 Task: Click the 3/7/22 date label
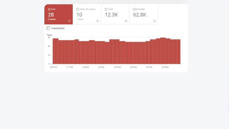[149, 67]
